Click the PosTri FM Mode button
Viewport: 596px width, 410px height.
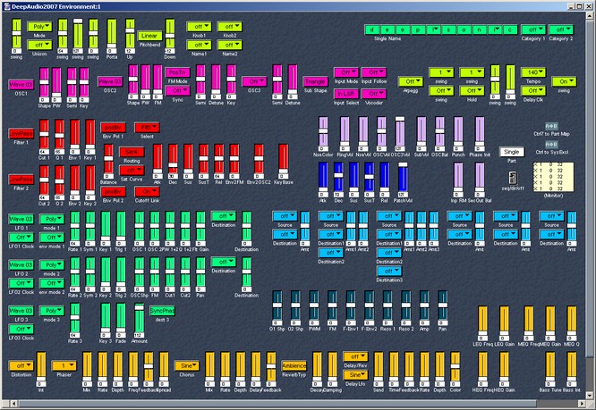tap(177, 72)
